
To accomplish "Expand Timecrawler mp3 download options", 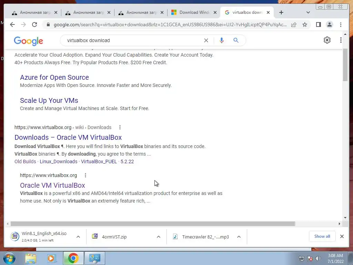I will [x=239, y=237].
